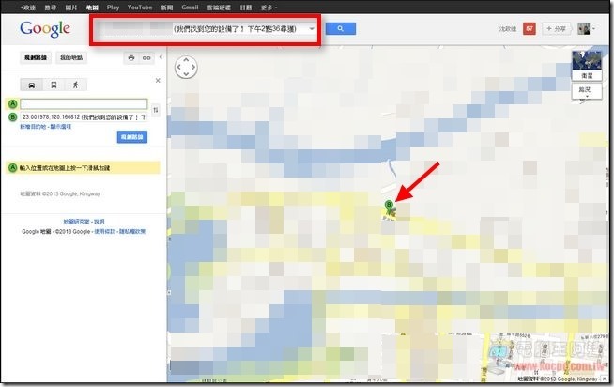Click the 規劃路線 tab button at top of panel
614x387 pixels.
coord(36,58)
